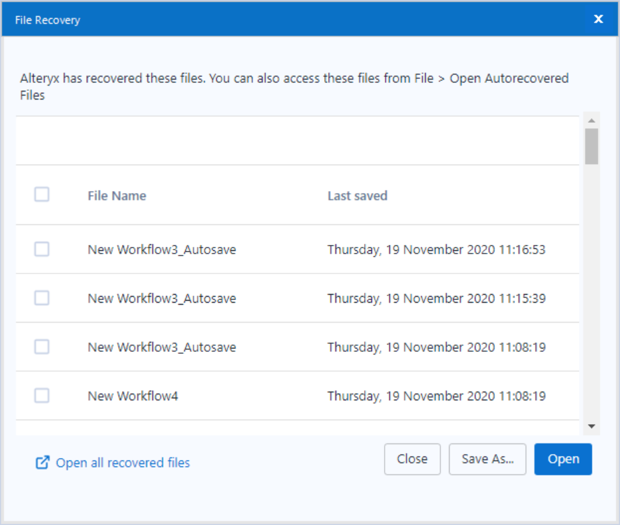Click the timestamp ending 11:16:53
620x525 pixels.
tap(436, 250)
